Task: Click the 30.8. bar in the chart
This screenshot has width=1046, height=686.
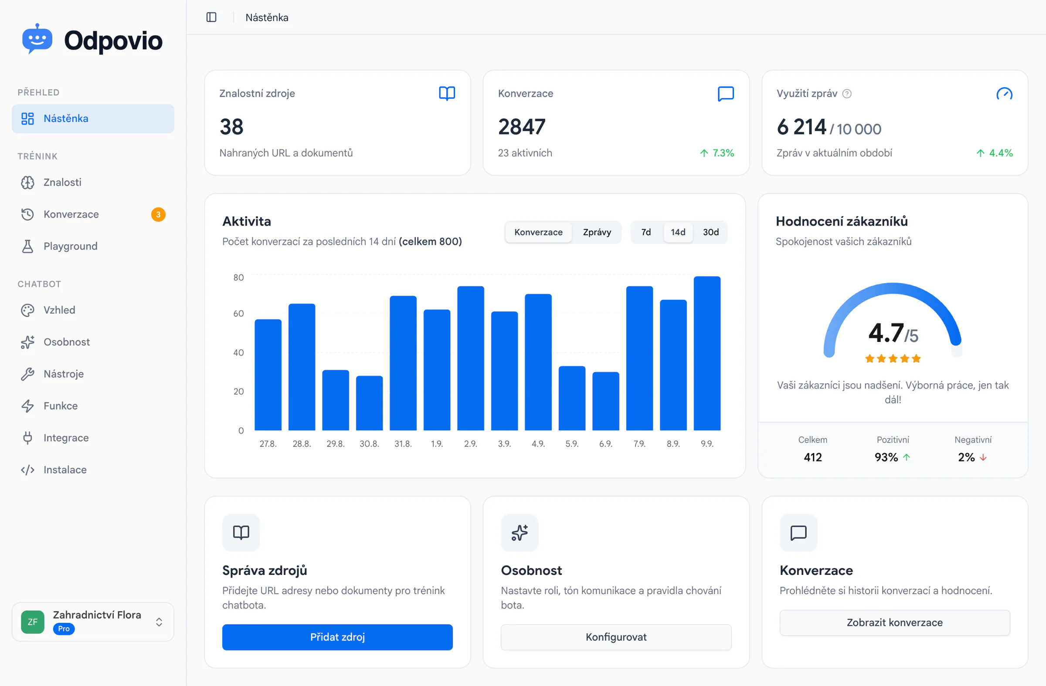Action: [x=369, y=403]
